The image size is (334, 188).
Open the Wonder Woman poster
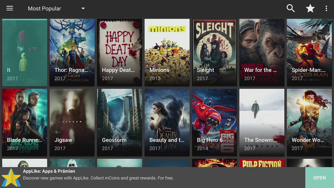[x=309, y=122]
